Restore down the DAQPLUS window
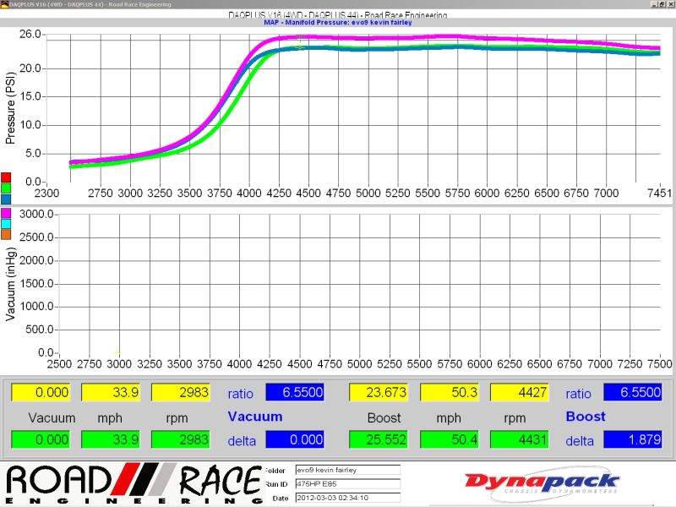The image size is (676, 507). [662, 4]
